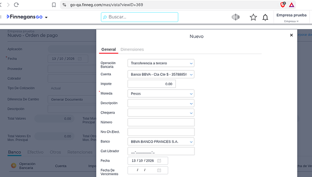Screen dimensions: 312x177
Task: Open Empresa prueba company selector
Action: click(x=291, y=18)
